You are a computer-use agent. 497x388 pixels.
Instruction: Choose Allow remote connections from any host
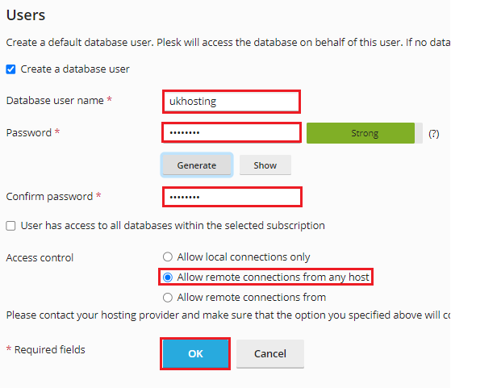point(168,277)
